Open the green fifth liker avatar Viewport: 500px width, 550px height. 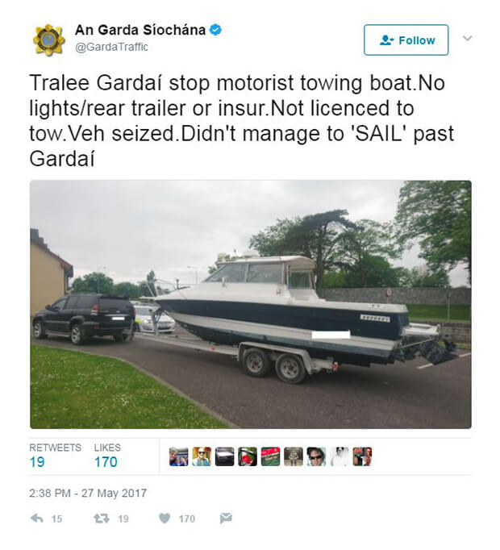(x=270, y=456)
